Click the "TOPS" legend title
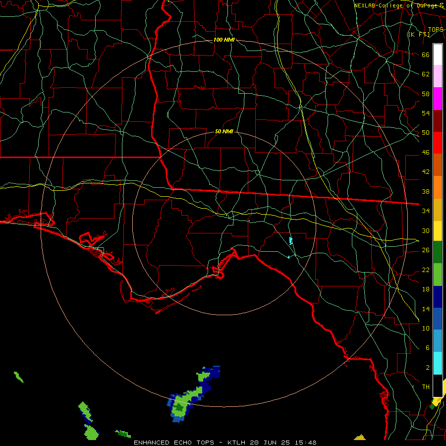 [x=436, y=30]
